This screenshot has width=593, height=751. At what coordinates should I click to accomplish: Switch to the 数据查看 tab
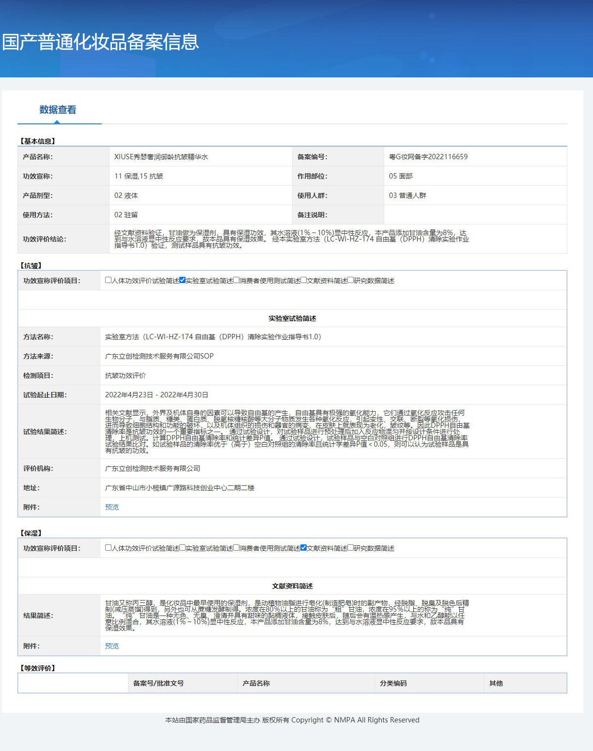[x=58, y=110]
